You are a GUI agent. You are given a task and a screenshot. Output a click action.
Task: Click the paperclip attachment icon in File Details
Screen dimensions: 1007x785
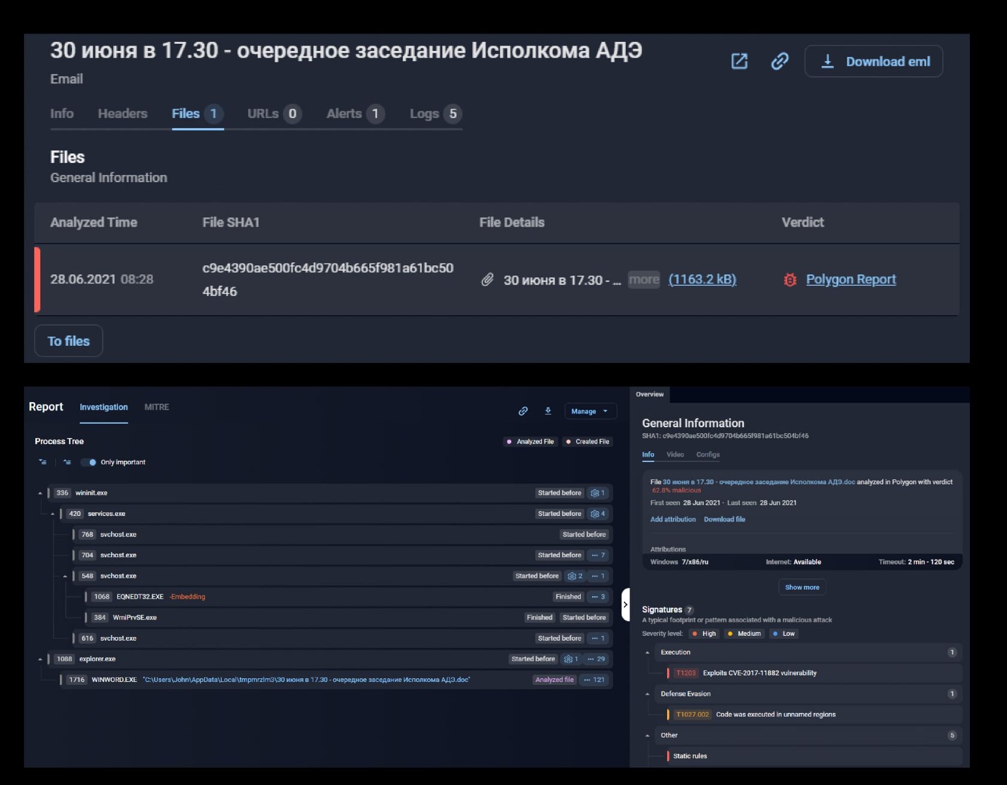tap(488, 279)
